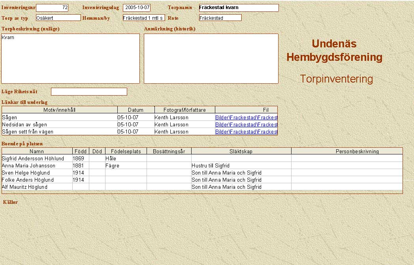This screenshot has height=265, width=414.
Task: Open the file link for Nedsidan av sågen
Action: pos(246,124)
